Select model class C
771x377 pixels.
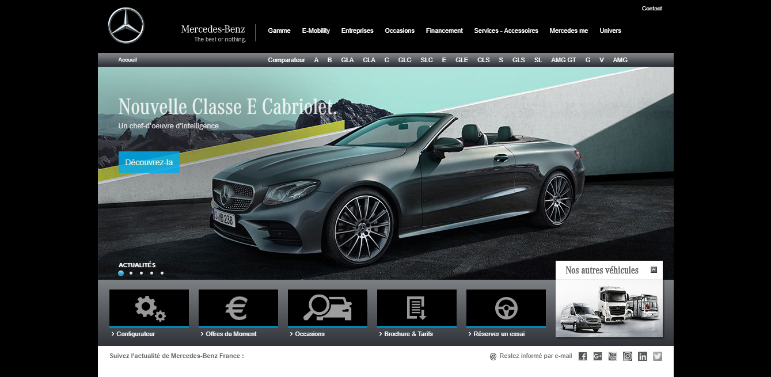[x=387, y=60]
